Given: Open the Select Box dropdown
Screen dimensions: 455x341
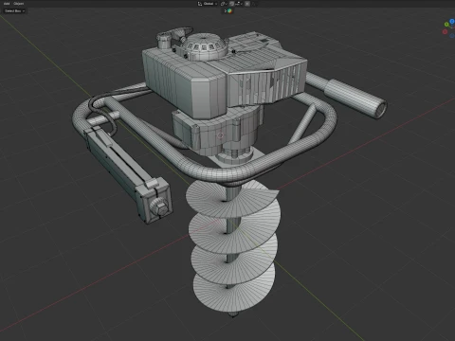Looking at the screenshot, I should point(14,10).
